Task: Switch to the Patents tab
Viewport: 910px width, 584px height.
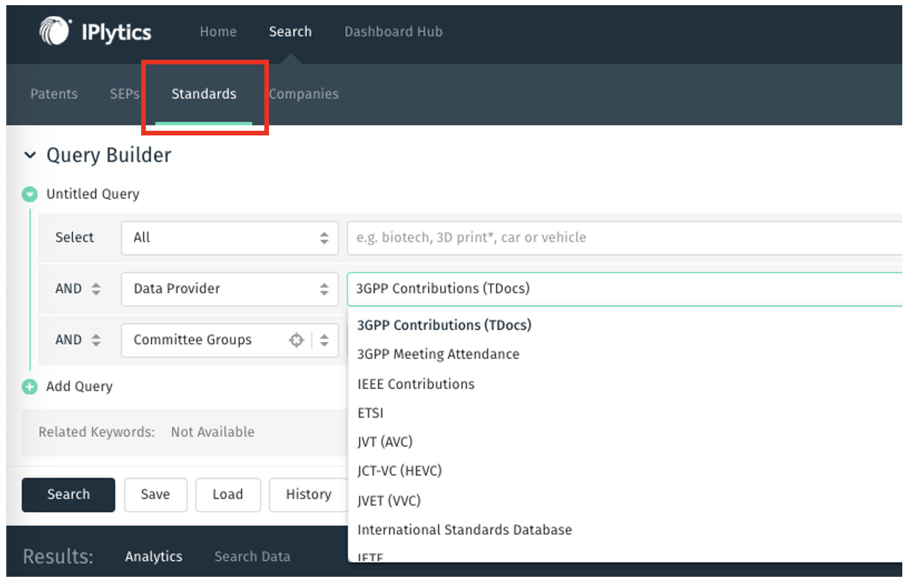Action: tap(54, 94)
